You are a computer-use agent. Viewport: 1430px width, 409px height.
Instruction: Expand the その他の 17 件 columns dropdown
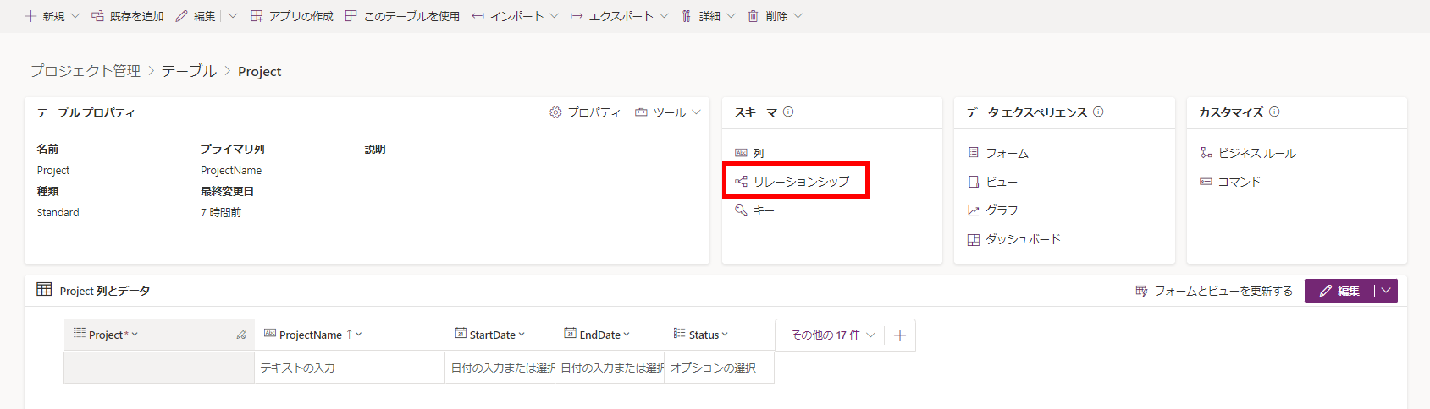831,335
